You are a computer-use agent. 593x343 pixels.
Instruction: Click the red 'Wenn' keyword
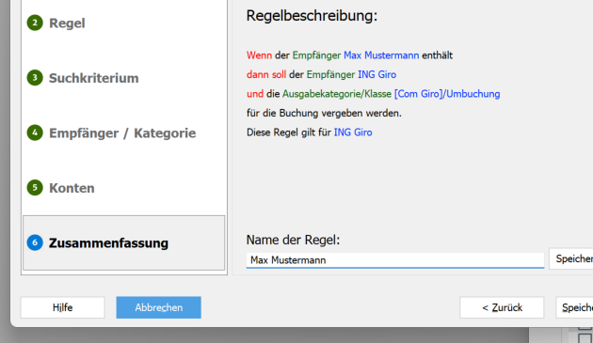pyautogui.click(x=259, y=55)
